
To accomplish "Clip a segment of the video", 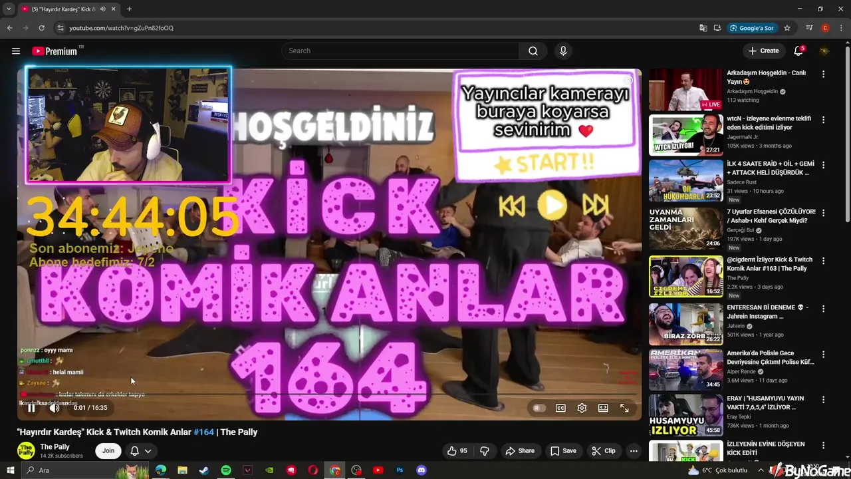I will tap(604, 451).
